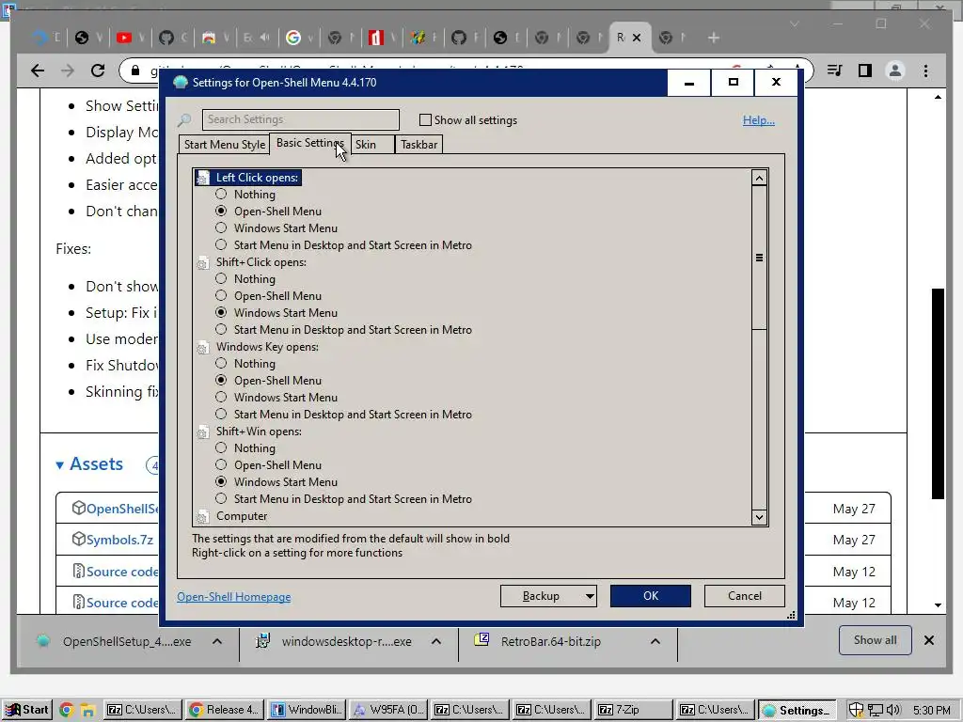Click the browser page scrollbar thumb
The image size is (963, 722).
[x=938, y=394]
